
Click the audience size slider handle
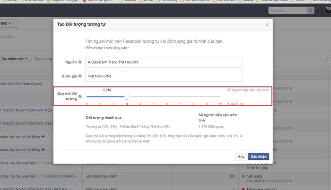point(127,96)
